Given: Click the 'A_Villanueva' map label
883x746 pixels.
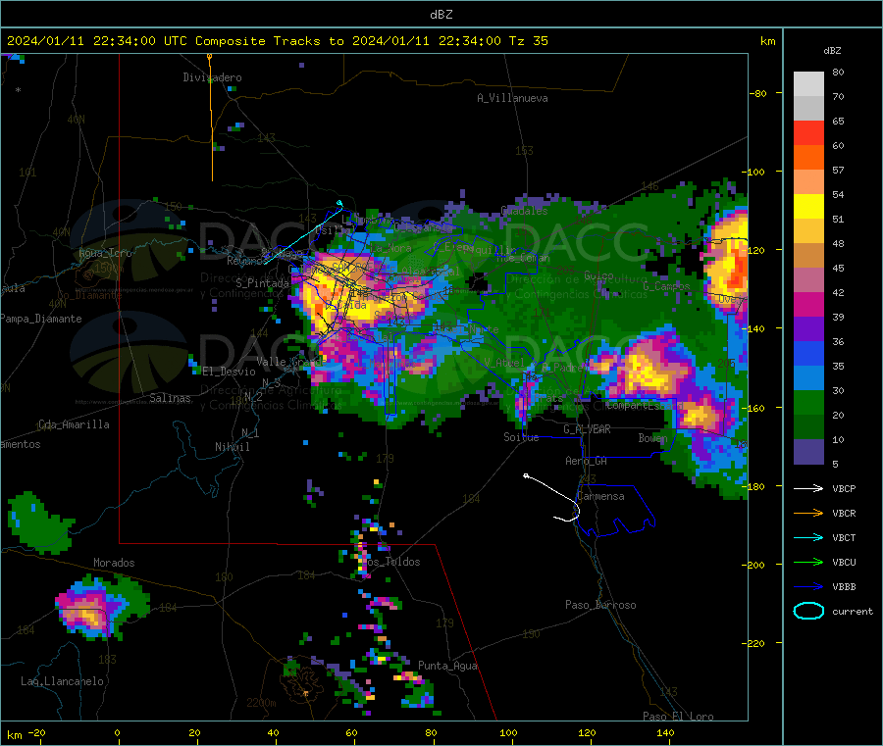Looking at the screenshot, I should pyautogui.click(x=512, y=98).
